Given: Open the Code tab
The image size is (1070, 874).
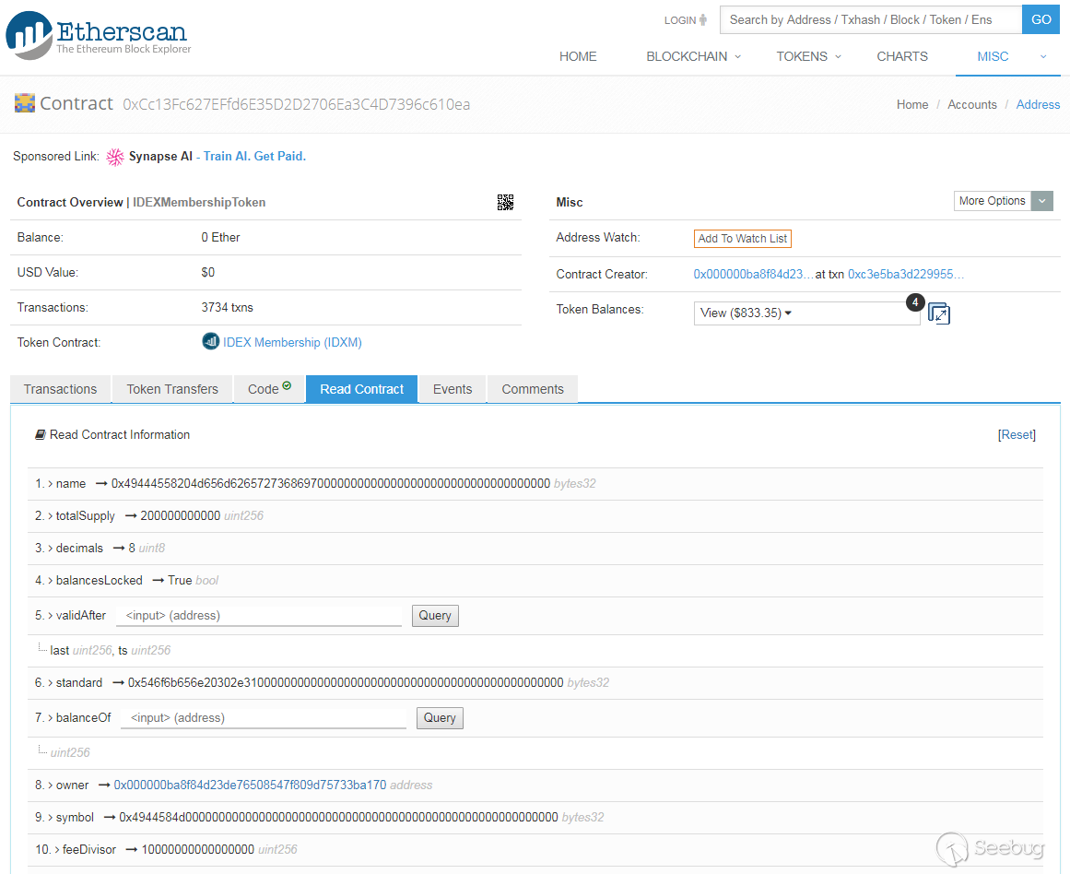Looking at the screenshot, I should 269,389.
